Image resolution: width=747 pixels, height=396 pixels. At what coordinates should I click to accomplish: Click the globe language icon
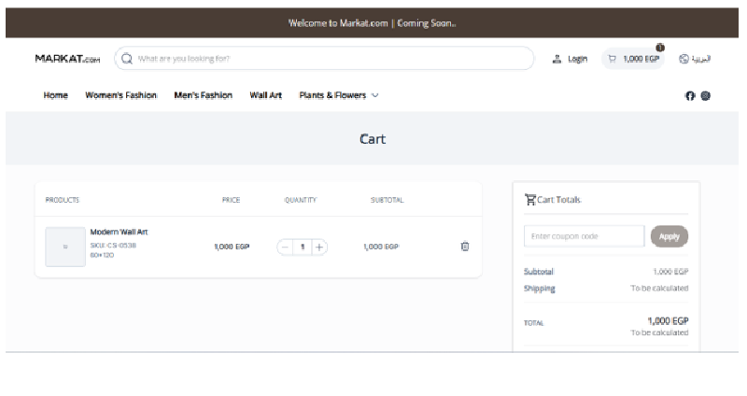coord(684,59)
